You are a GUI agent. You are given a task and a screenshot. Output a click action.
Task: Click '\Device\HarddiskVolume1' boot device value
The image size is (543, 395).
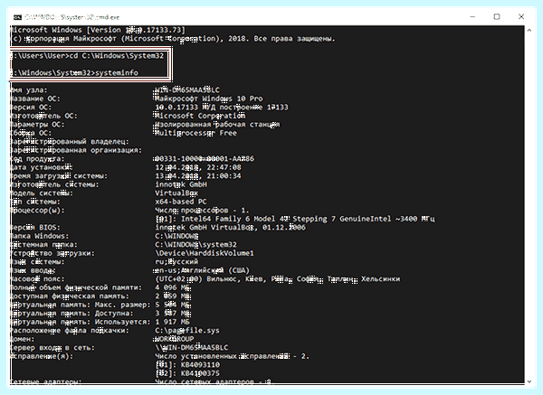(205, 253)
